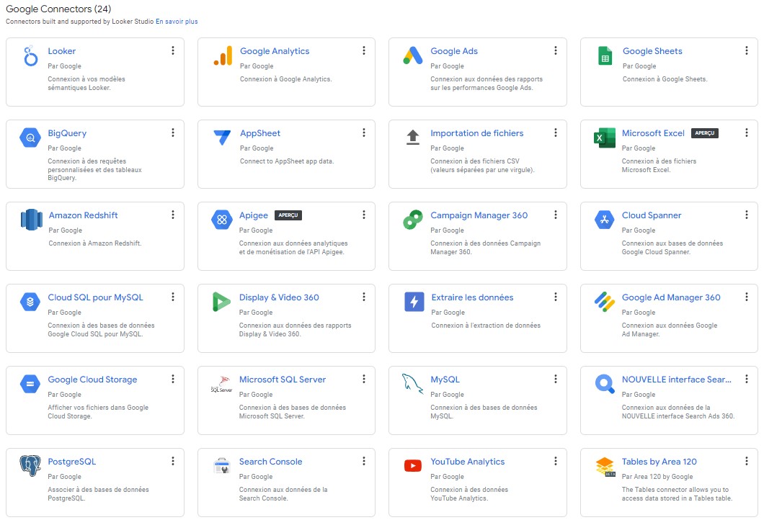The height and width of the screenshot is (520, 764).
Task: Click the file upload arrow icon
Action: (413, 138)
